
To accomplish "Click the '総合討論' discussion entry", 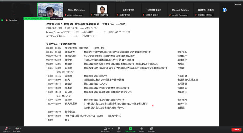I will 70,112.
